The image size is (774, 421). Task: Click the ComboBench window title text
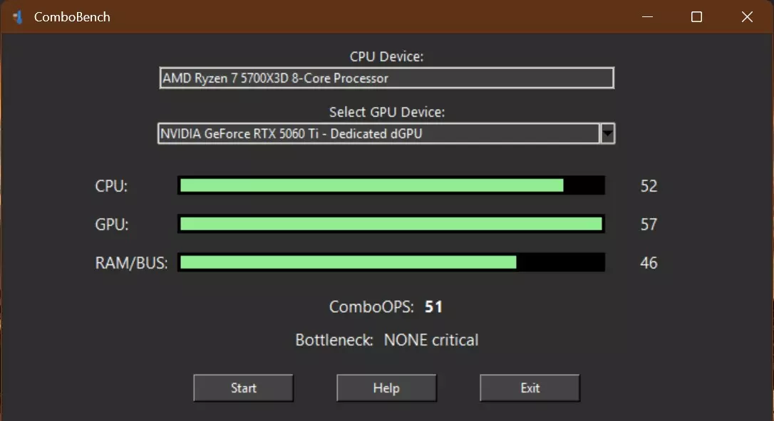[72, 17]
